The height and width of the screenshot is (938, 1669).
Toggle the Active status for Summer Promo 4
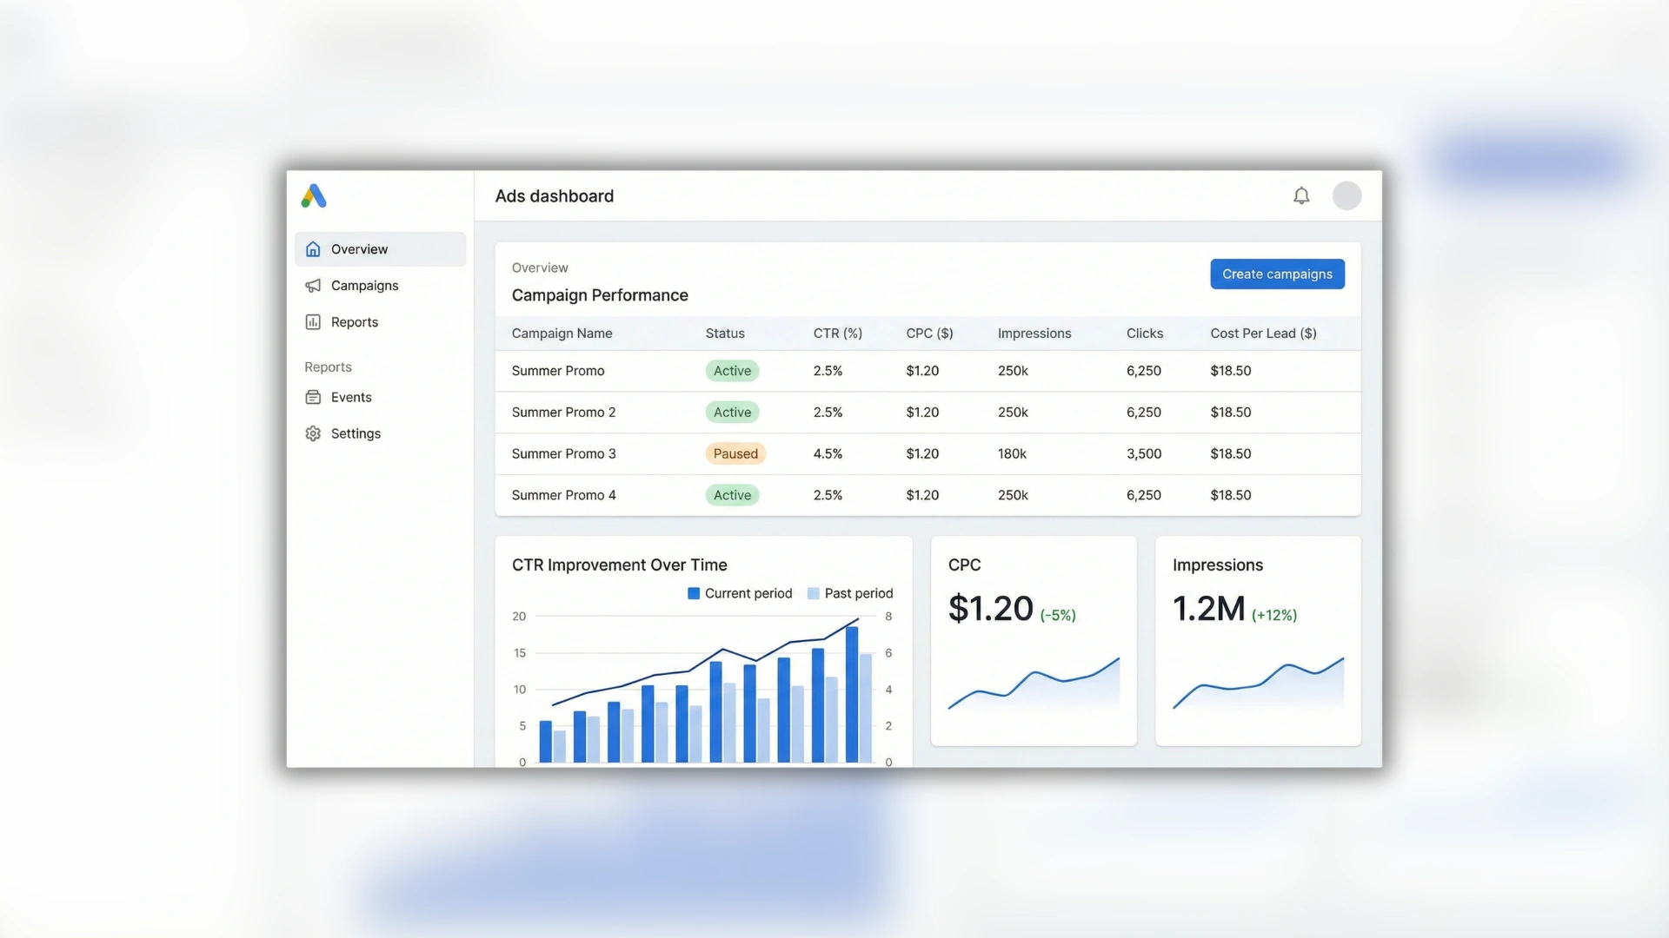(x=732, y=495)
